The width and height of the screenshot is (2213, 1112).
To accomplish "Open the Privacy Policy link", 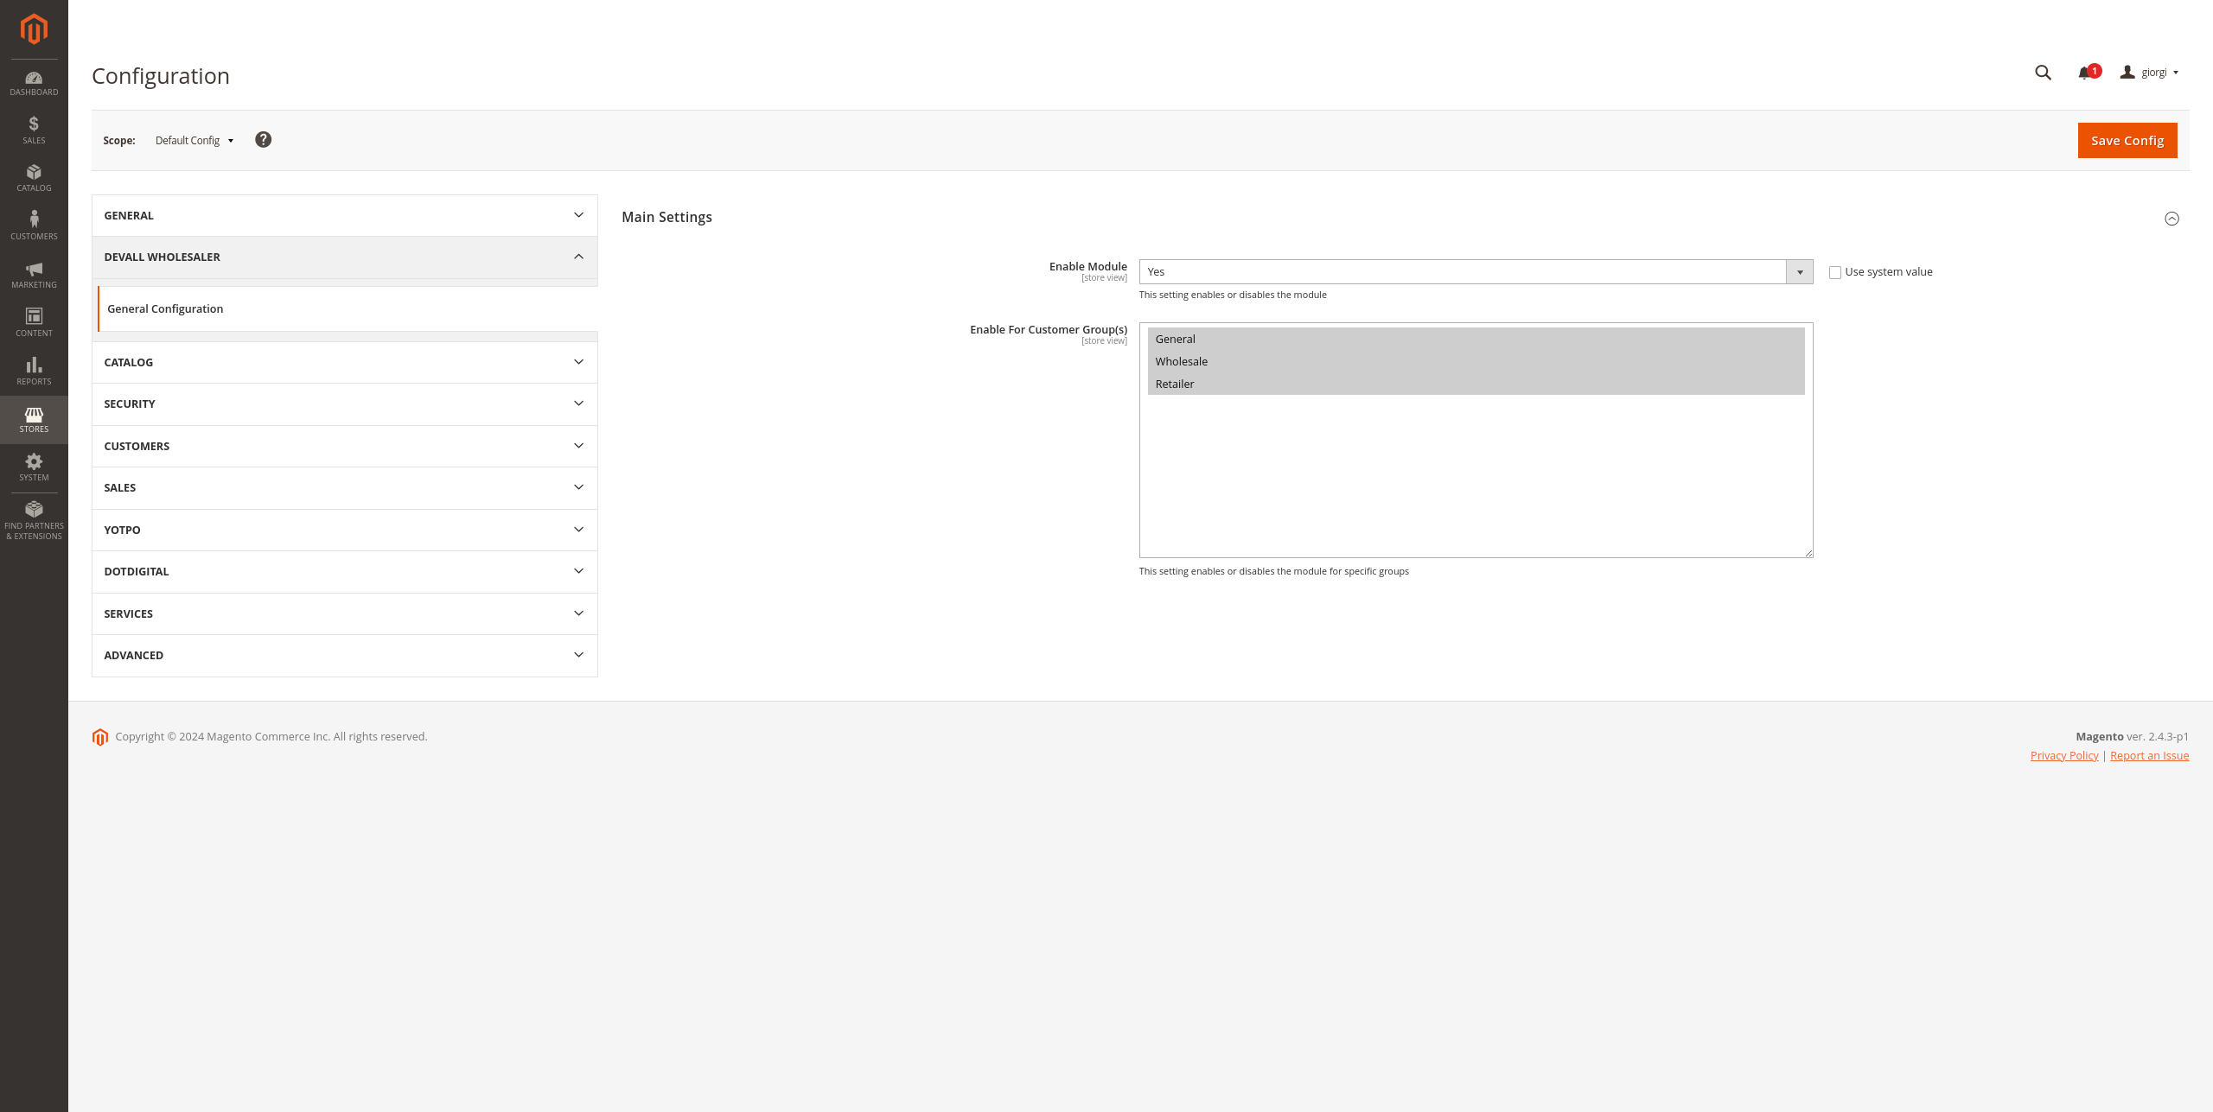I will (x=2063, y=756).
